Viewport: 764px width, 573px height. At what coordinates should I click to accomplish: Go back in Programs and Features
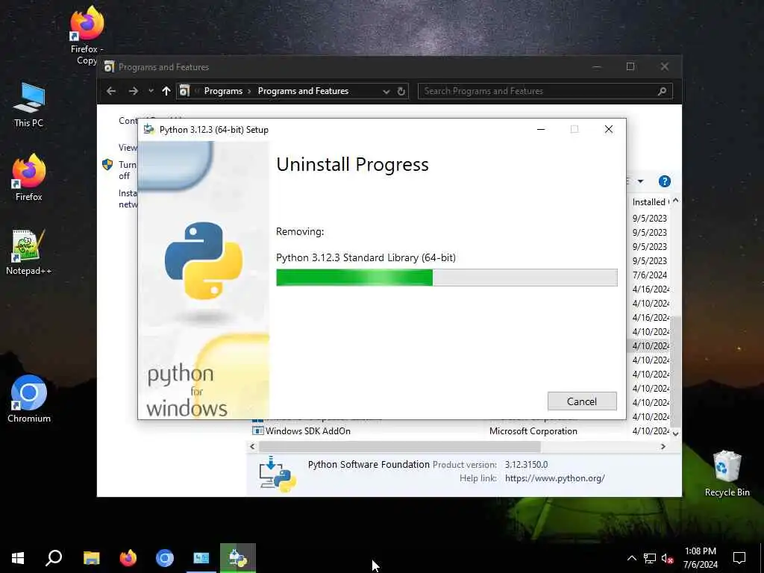point(111,91)
